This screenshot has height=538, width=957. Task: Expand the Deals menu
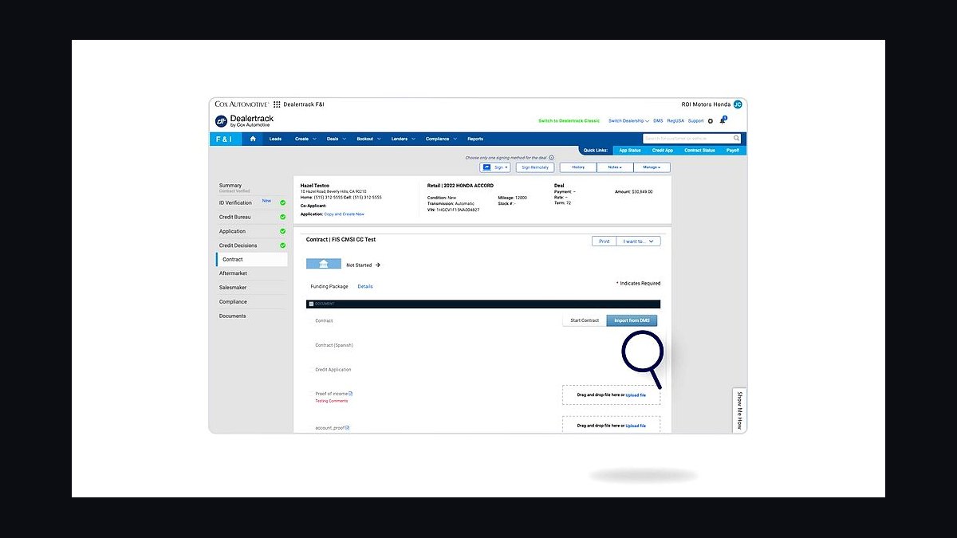[x=336, y=139]
